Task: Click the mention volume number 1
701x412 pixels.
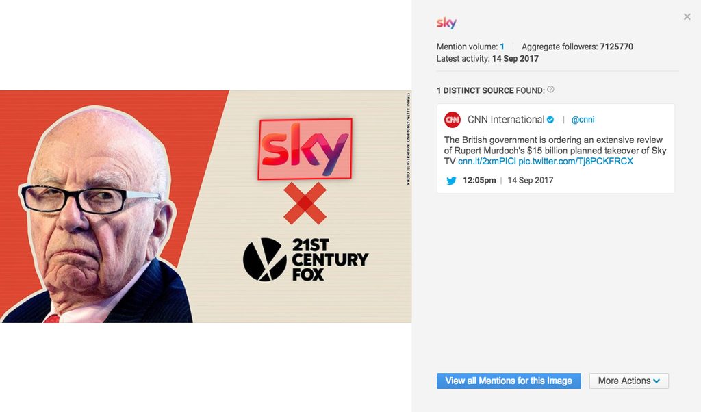Action: [x=502, y=47]
